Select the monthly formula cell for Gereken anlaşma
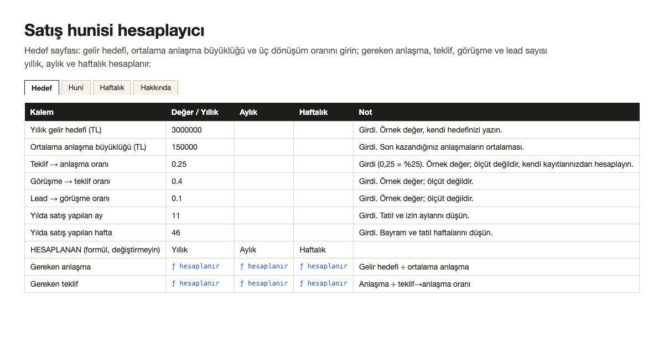664x348 pixels. (264, 267)
